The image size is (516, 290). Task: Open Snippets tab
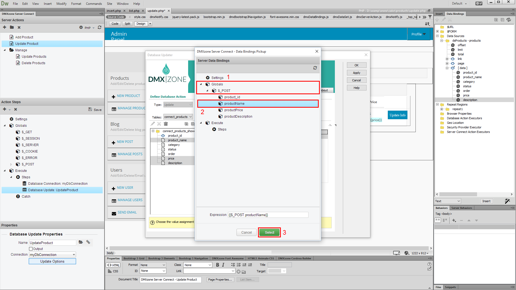[450, 287]
